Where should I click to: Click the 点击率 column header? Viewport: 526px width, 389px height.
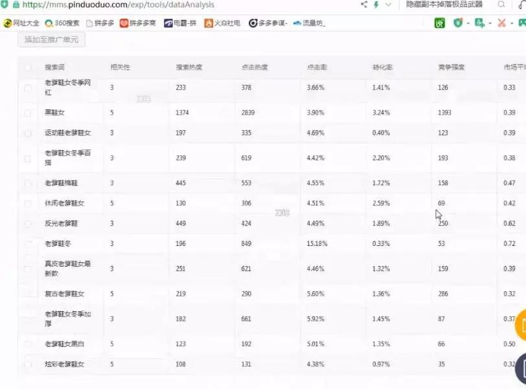(317, 67)
